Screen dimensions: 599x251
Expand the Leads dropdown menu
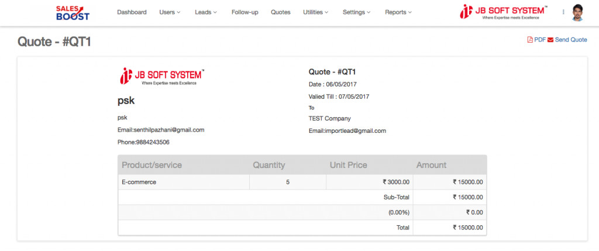206,12
